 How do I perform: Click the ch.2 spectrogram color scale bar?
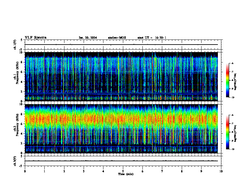tap(227, 132)
